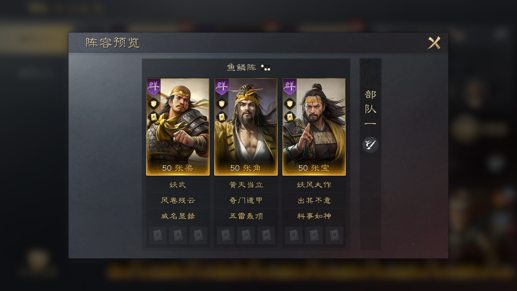Click the edit brush icon under 部队一
Screen dimensions: 517x291
370,145
